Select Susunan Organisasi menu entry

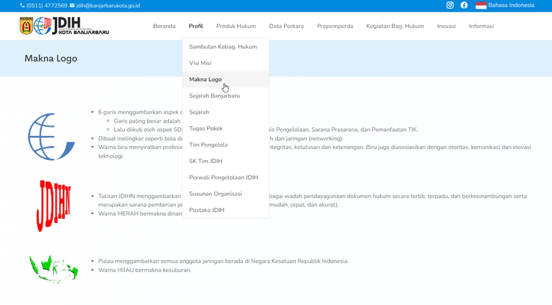click(216, 194)
